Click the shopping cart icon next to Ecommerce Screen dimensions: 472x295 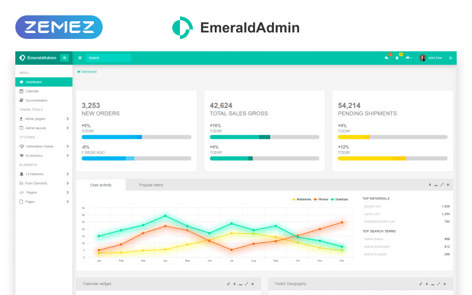[21, 156]
